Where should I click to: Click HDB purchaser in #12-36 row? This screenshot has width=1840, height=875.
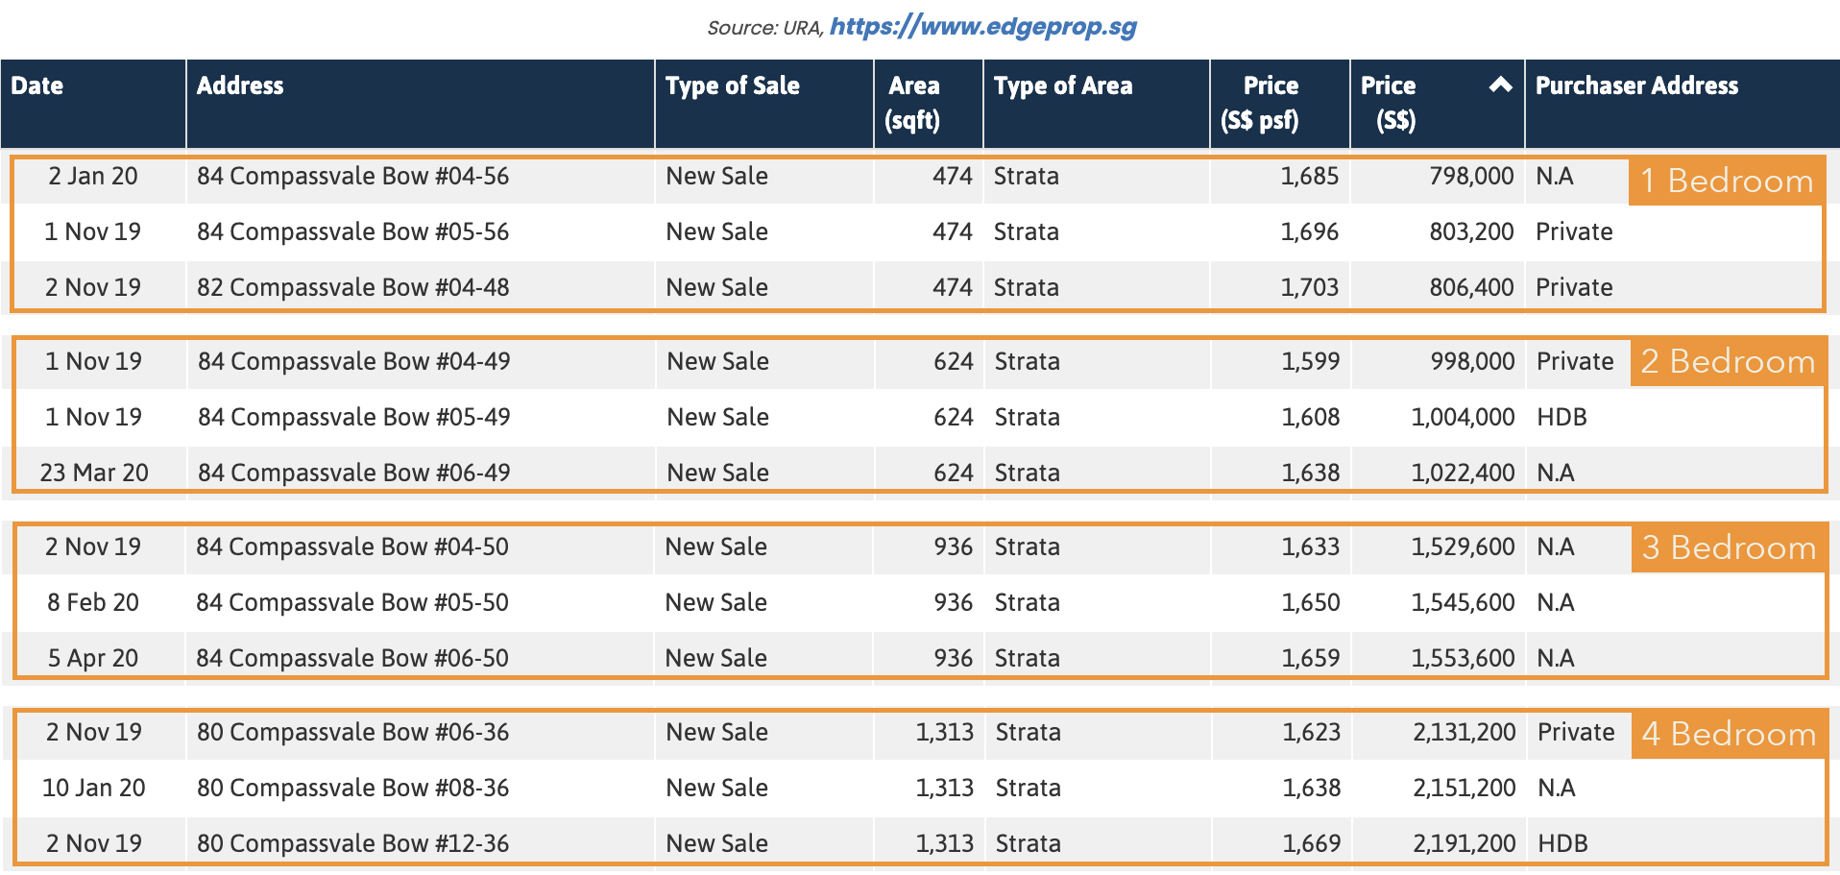point(1562,844)
